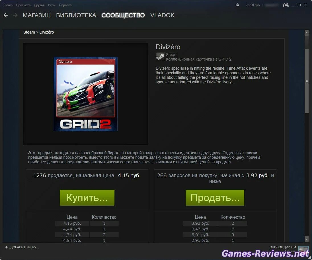Click the Продать... button

tap(215, 198)
